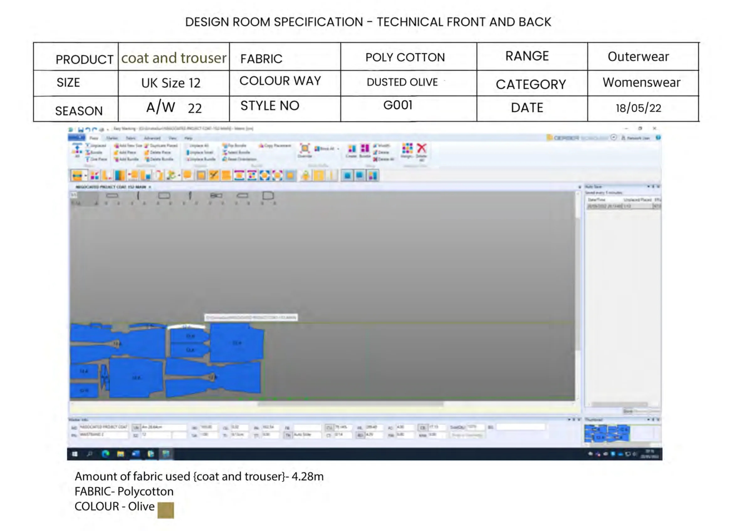Screen dimensions: 752x531
Task: Open File Explorer from the taskbar
Action: (x=121, y=454)
